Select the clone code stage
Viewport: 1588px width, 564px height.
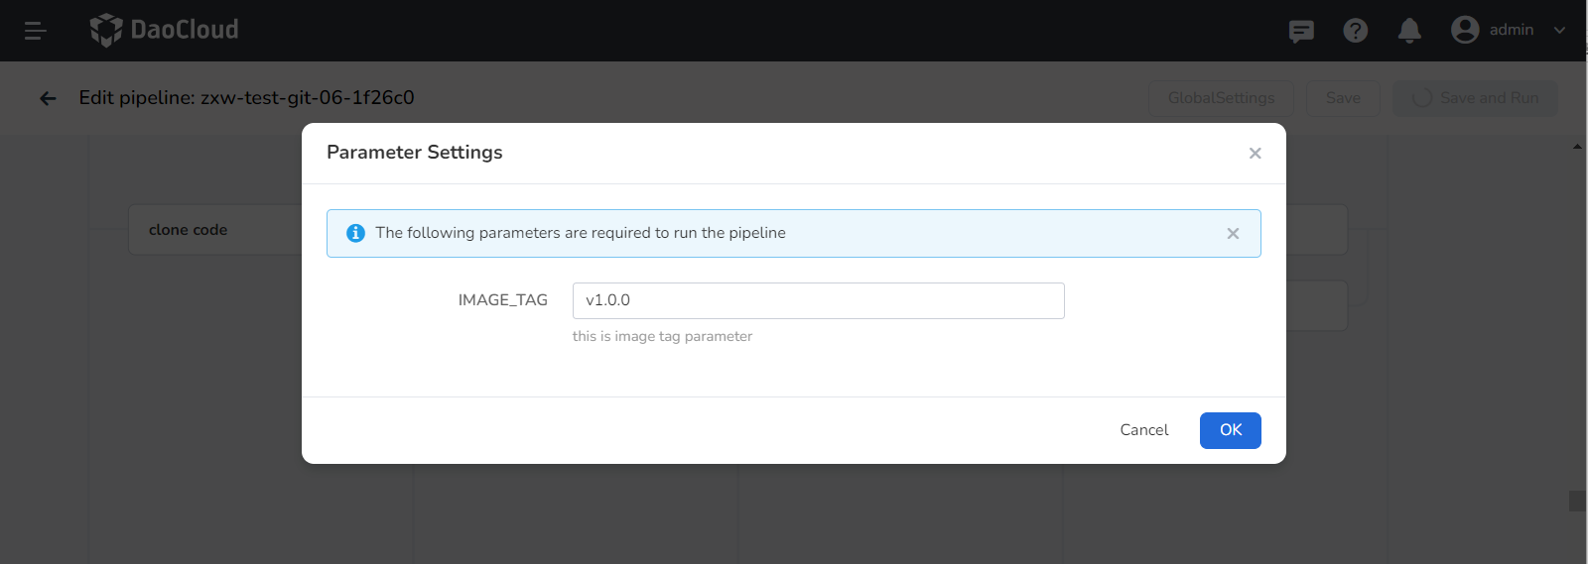(x=189, y=230)
